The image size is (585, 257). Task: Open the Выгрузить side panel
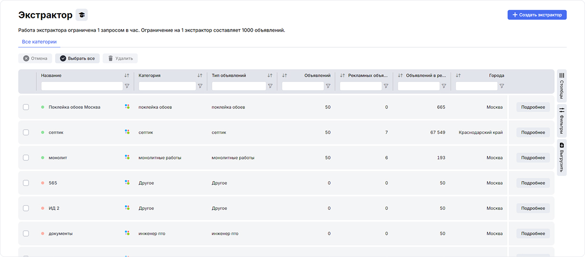point(561,158)
